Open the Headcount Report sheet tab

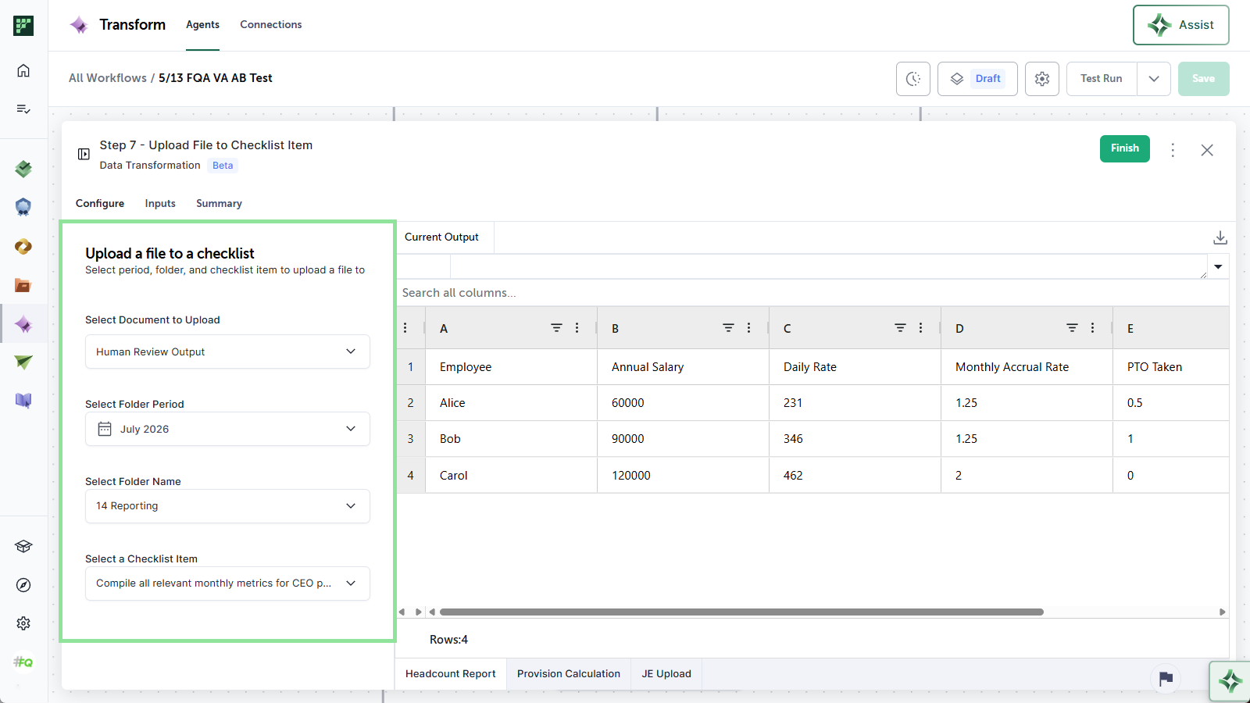[451, 674]
